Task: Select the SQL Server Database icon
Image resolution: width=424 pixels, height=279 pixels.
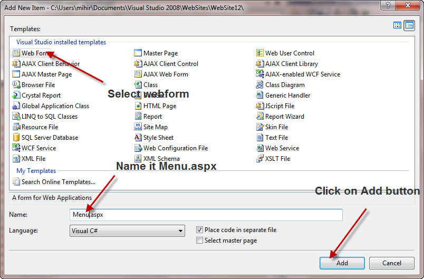Action: [16, 137]
